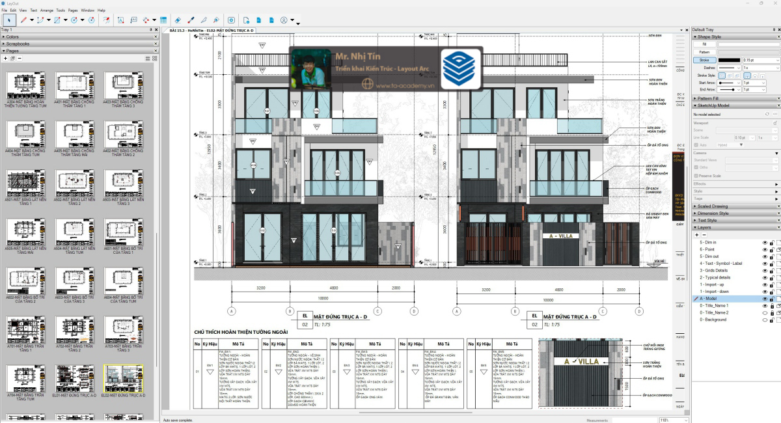The width and height of the screenshot is (781, 423).
Task: Hide the A - Model layer
Action: 765,299
